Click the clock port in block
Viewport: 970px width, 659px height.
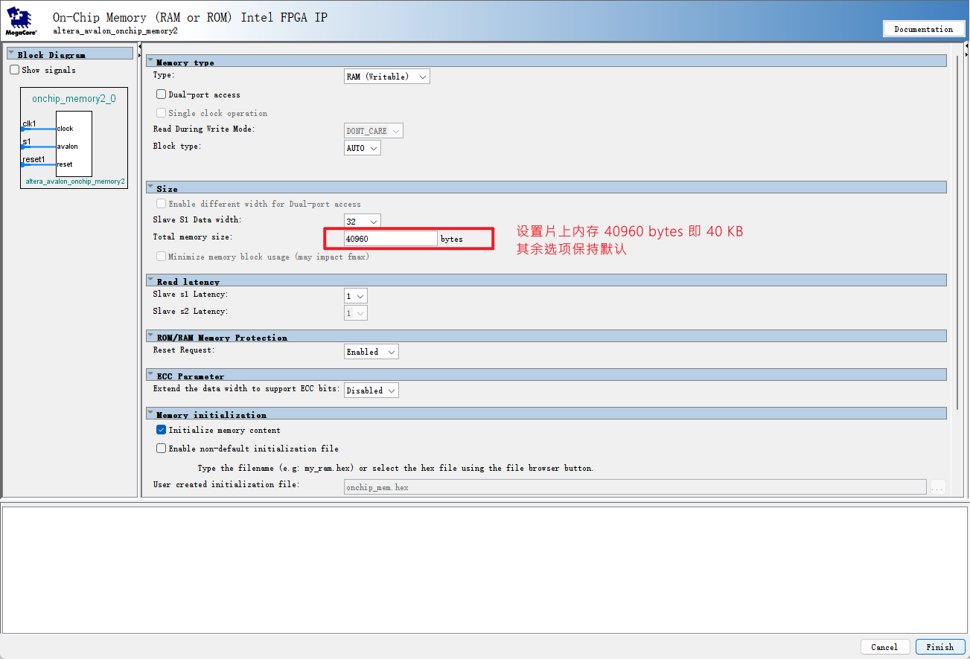coord(65,129)
